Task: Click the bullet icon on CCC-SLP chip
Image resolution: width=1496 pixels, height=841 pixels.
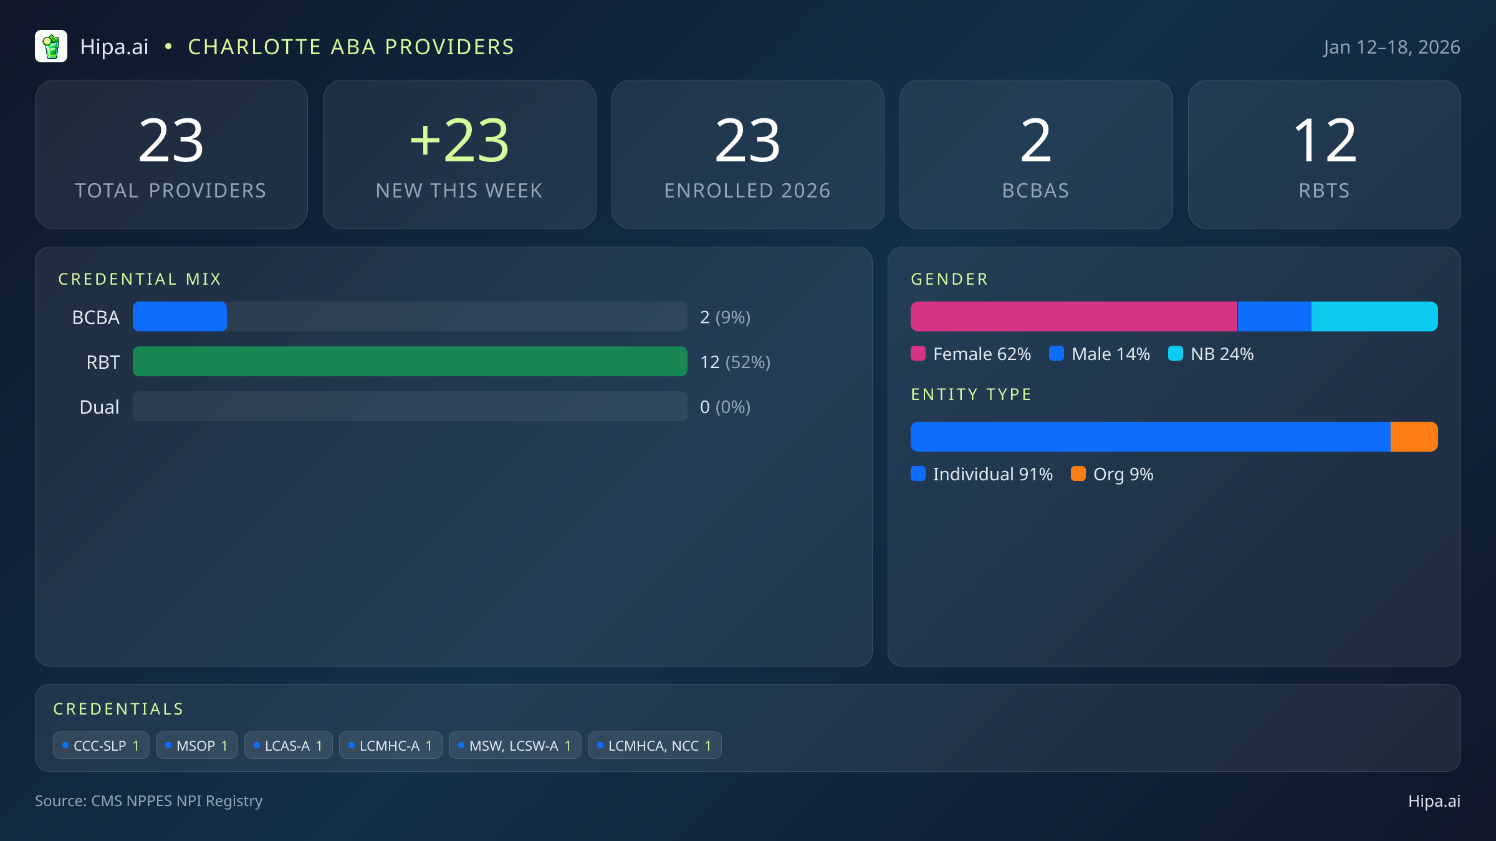Action: [65, 744]
